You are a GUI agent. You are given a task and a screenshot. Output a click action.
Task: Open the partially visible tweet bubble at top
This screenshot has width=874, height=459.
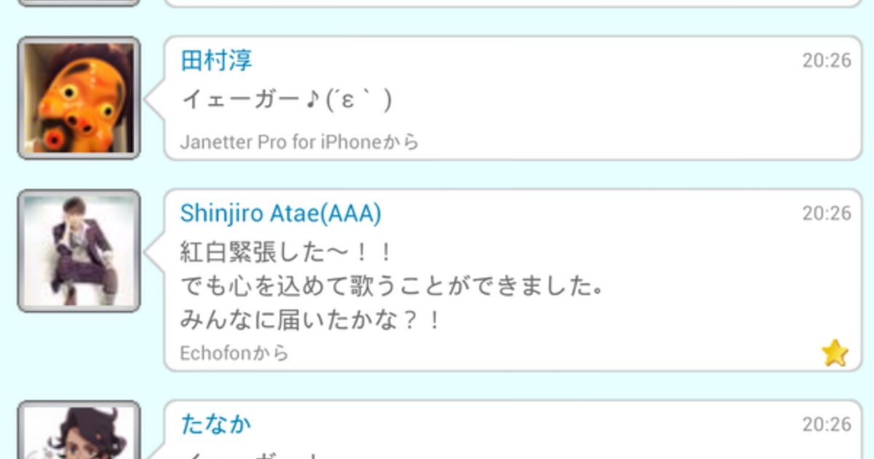[513, 4]
